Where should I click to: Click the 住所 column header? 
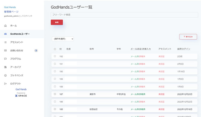pyautogui.click(x=92, y=49)
